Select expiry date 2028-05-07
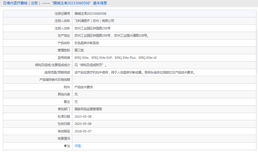The image size is (258, 152). 83,131
